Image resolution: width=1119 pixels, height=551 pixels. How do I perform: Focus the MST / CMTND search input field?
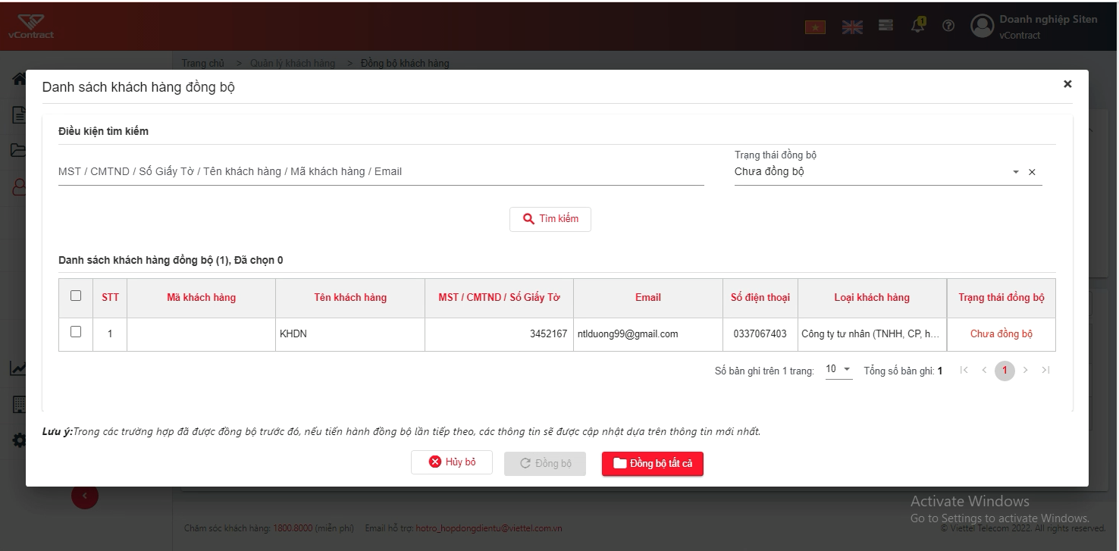tap(381, 172)
